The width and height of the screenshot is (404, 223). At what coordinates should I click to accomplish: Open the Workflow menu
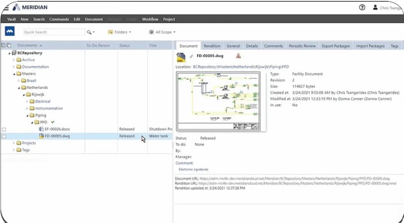(x=150, y=19)
